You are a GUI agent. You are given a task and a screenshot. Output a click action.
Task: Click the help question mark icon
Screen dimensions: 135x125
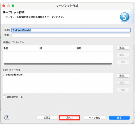pos(7,118)
